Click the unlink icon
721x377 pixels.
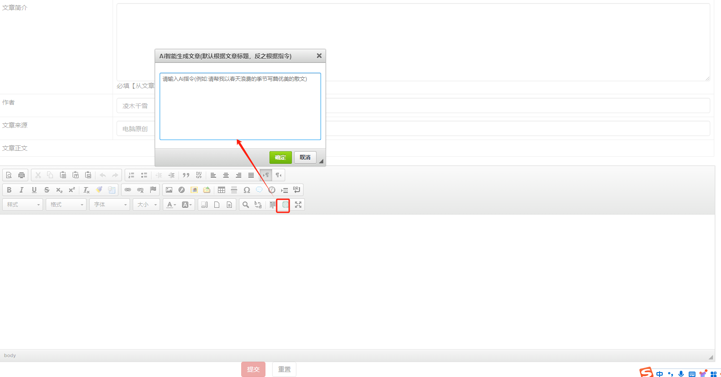140,190
